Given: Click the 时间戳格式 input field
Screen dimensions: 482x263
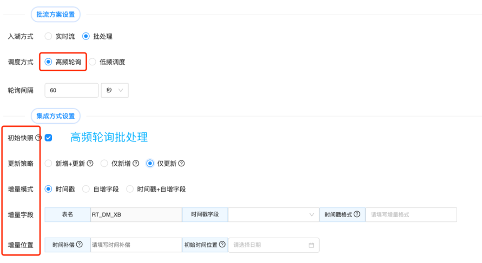Looking at the screenshot, I should (x=411, y=214).
